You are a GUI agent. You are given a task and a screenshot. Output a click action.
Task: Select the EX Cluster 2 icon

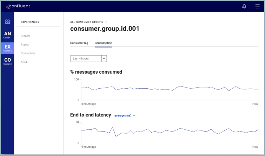8,48
